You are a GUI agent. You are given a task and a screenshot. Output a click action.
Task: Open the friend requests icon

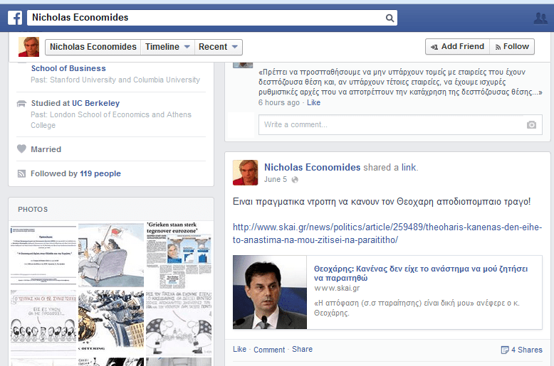(540, 18)
